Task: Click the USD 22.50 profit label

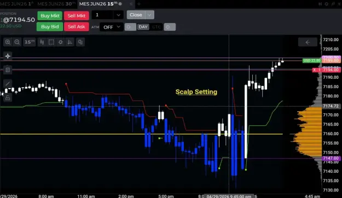Action: [312, 60]
